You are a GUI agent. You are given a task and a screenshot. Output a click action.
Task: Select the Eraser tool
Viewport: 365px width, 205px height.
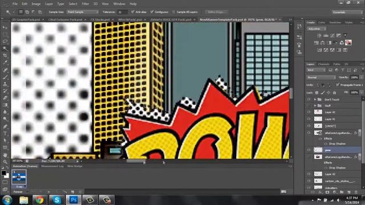[x=5, y=98]
